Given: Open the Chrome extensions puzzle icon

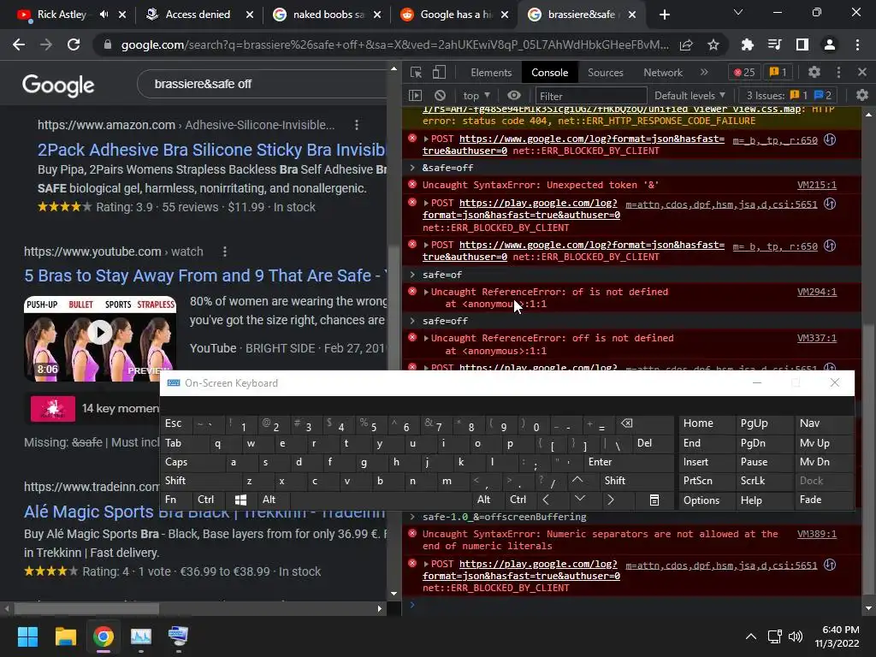Looking at the screenshot, I should click(747, 44).
